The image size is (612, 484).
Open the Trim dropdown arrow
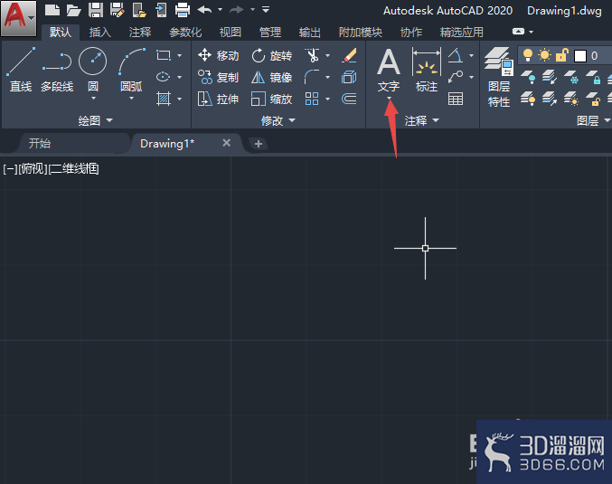(x=328, y=56)
